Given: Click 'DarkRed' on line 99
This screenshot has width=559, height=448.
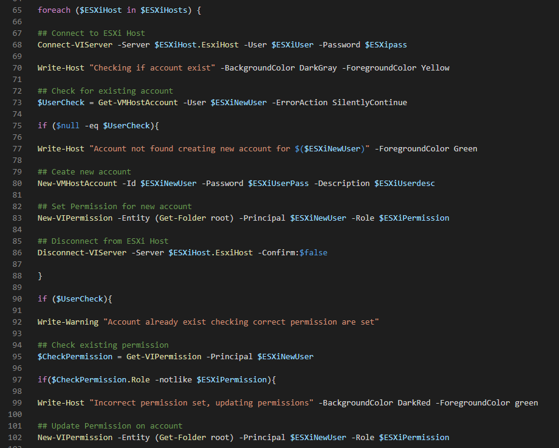Looking at the screenshot, I should pyautogui.click(x=414, y=403).
